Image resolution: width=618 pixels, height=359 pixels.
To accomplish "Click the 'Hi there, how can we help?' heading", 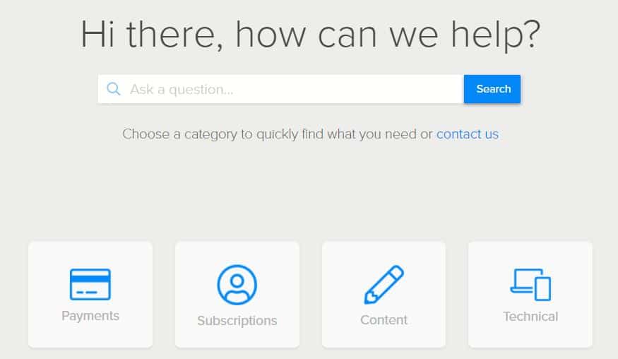I will (x=309, y=34).
